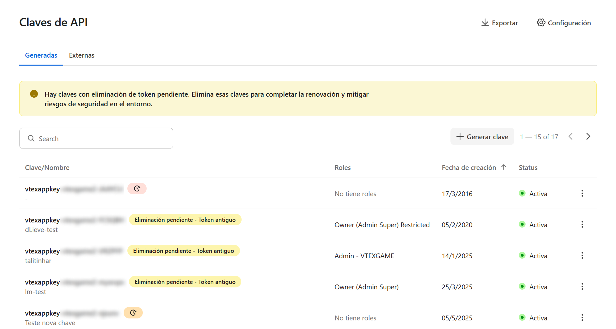Go to next page of keys
This screenshot has height=329, width=616.
588,137
